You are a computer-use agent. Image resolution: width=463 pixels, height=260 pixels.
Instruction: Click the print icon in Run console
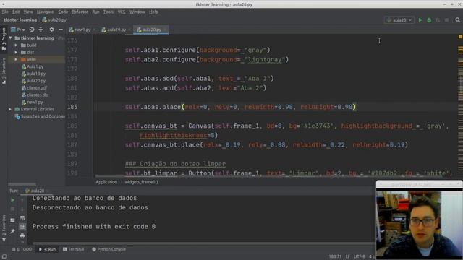coord(22,235)
